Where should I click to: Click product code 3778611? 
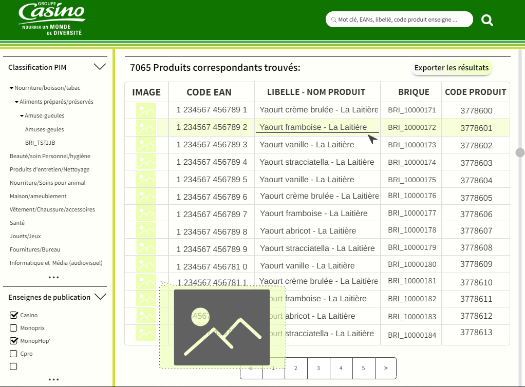coord(476,299)
